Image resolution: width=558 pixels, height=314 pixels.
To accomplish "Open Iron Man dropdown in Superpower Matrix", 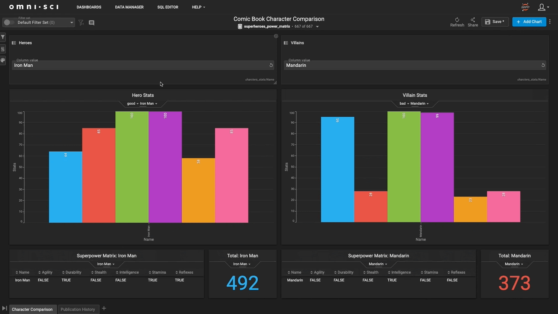I will [106, 264].
